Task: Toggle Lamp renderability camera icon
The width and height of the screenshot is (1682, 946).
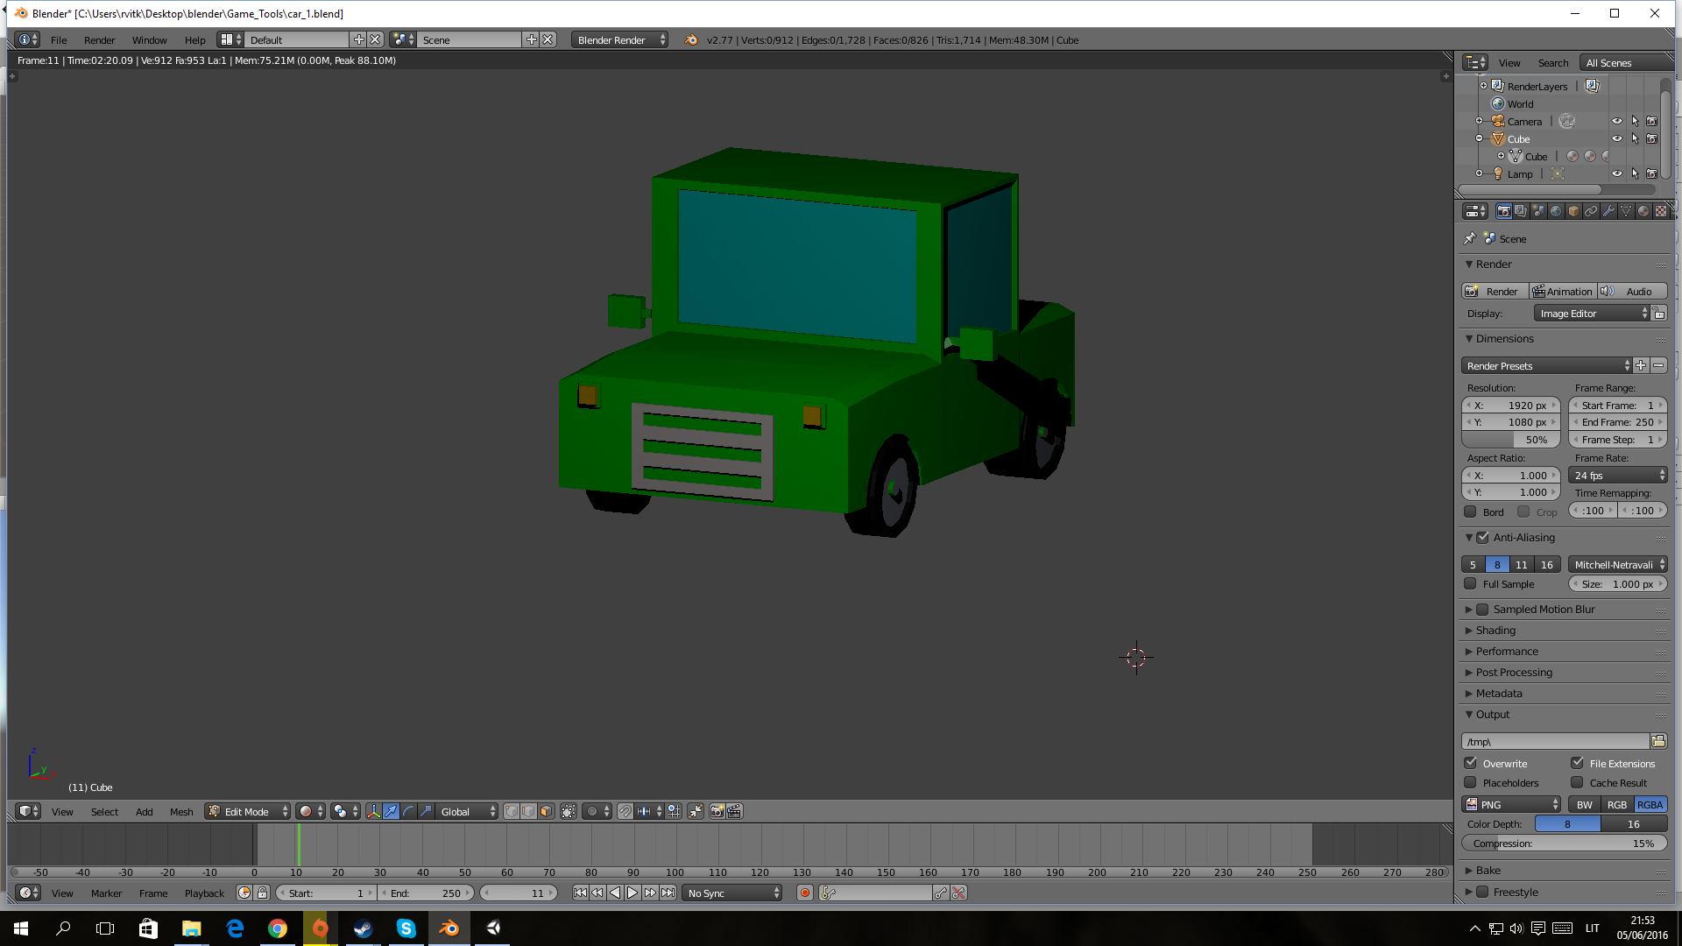Action: point(1651,173)
